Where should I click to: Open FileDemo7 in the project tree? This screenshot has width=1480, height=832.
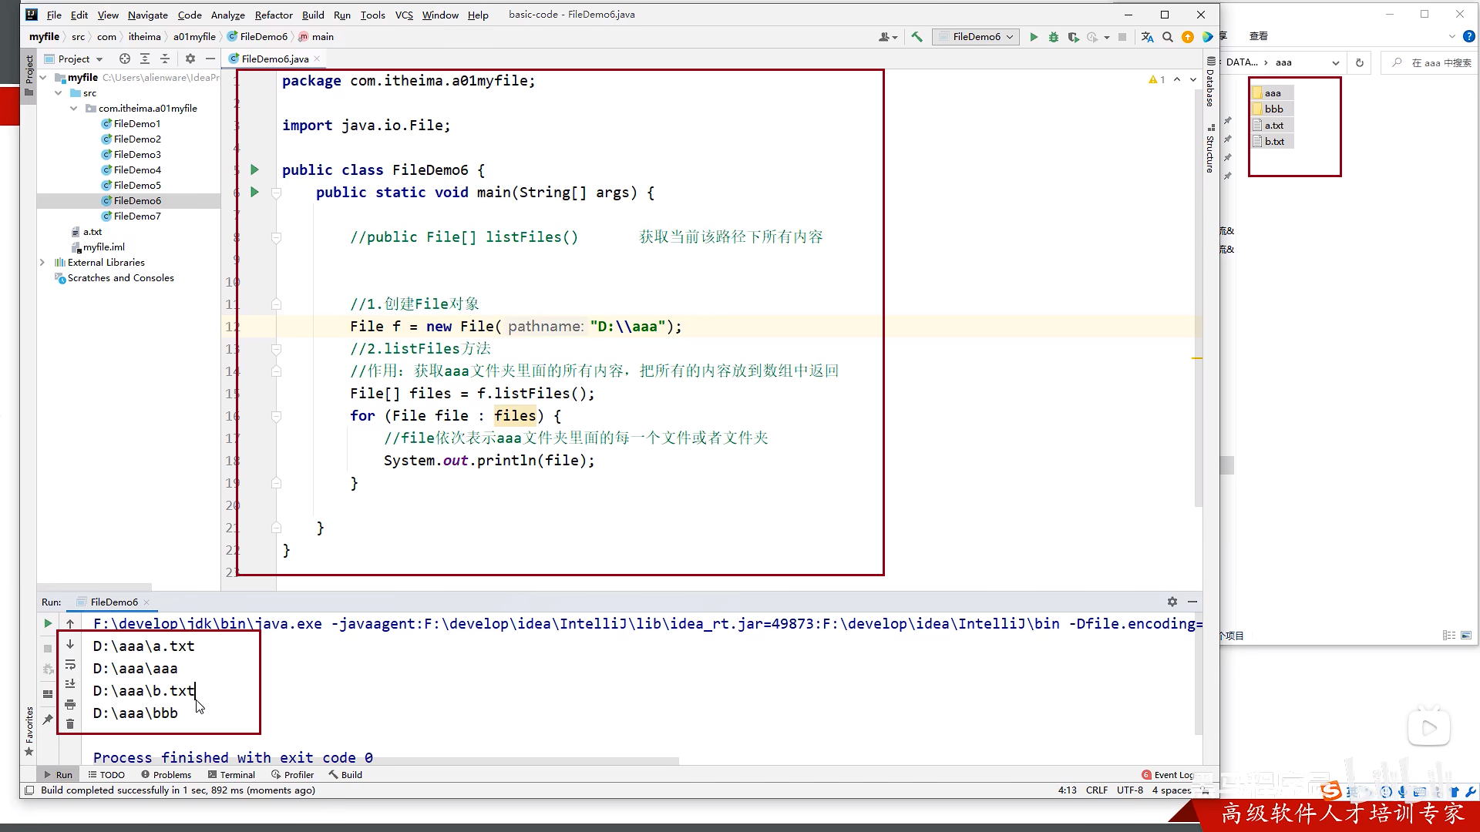click(137, 216)
